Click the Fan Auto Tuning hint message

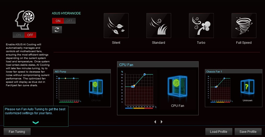coord(35,111)
